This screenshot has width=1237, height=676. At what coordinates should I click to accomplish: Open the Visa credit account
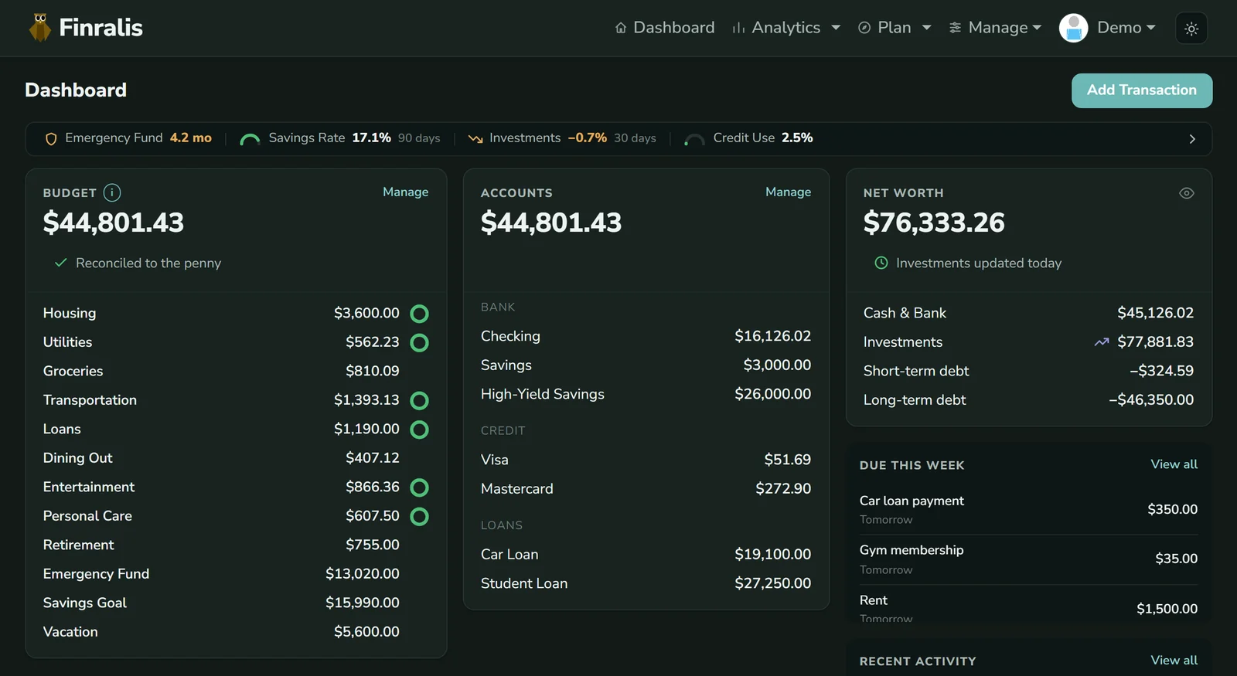click(x=646, y=460)
